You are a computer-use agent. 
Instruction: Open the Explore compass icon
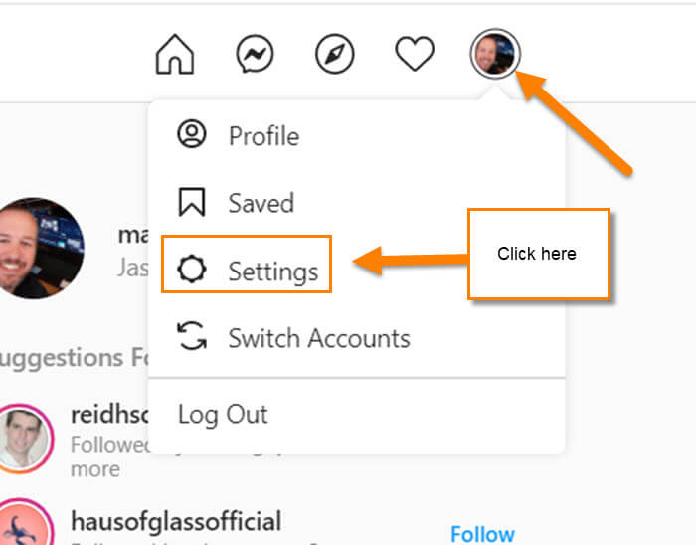click(x=335, y=54)
